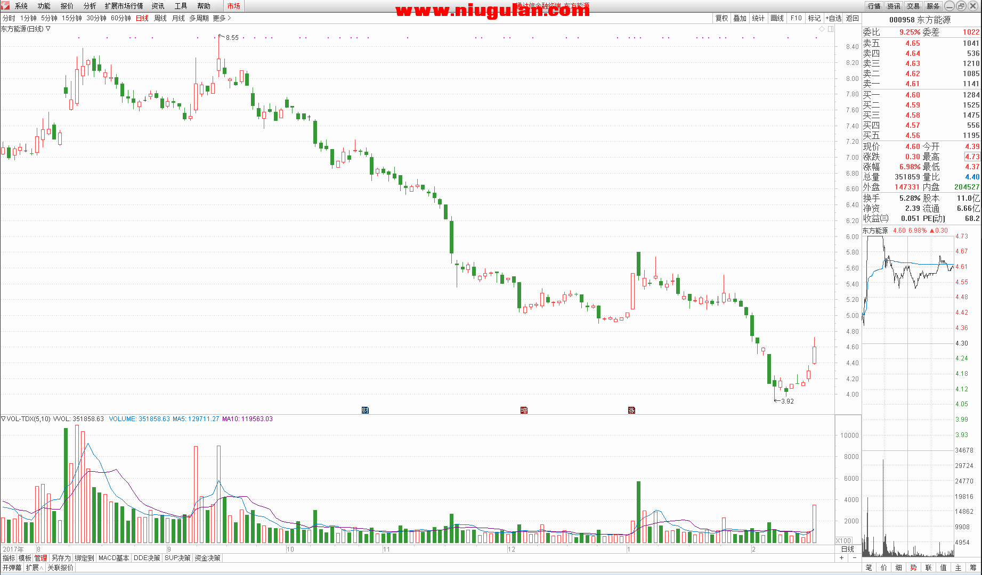Open the 系统 menu

(21, 6)
